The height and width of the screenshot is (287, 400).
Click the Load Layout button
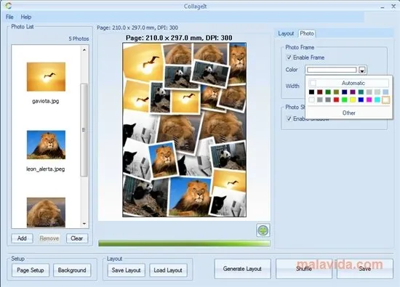pos(168,270)
